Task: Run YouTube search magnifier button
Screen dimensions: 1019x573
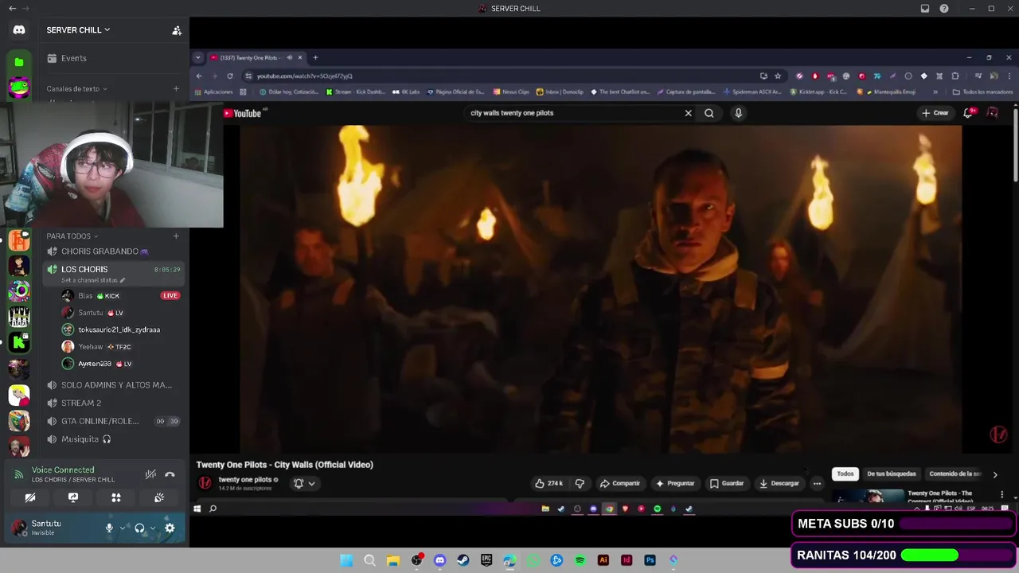Action: 709,113
